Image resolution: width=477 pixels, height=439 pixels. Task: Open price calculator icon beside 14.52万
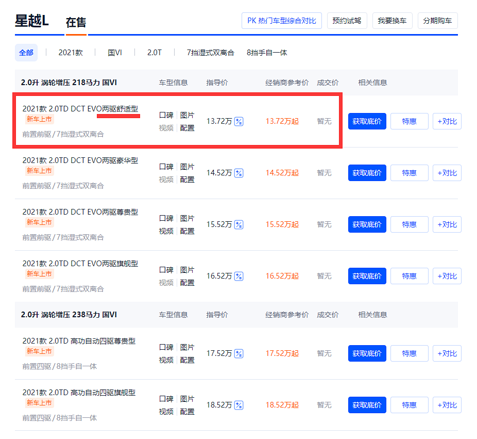point(239,173)
